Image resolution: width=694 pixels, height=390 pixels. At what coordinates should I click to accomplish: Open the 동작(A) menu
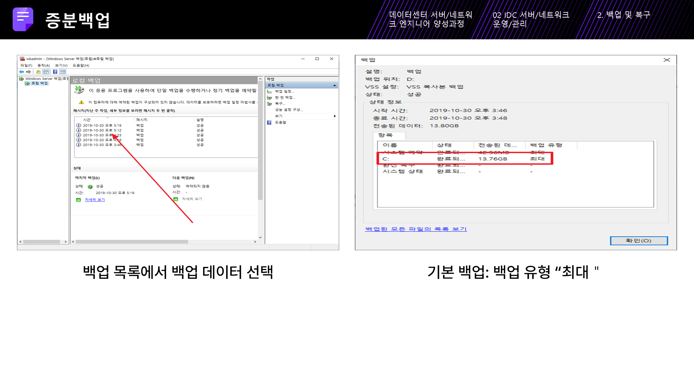43,66
